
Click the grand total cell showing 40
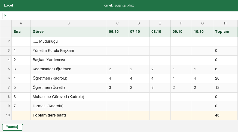[225, 115]
